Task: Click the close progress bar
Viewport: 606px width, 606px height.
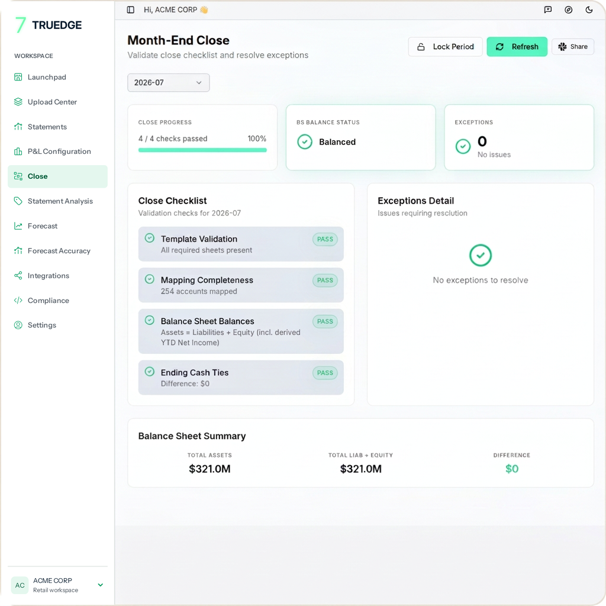Action: pyautogui.click(x=202, y=150)
